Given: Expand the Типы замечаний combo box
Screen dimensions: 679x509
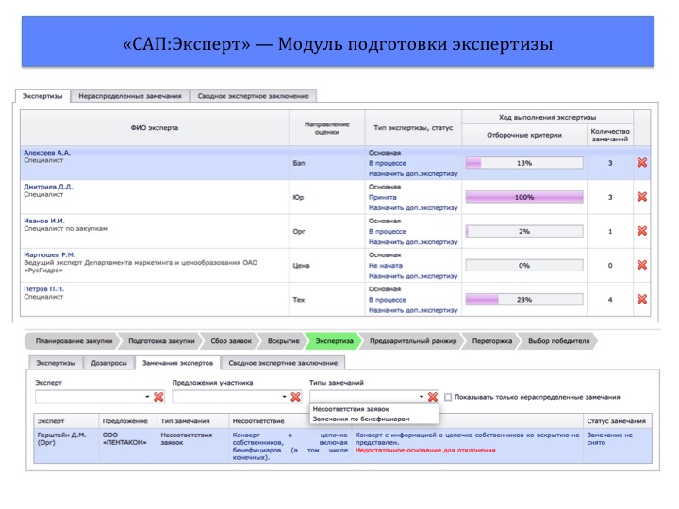Looking at the screenshot, I should [x=421, y=397].
